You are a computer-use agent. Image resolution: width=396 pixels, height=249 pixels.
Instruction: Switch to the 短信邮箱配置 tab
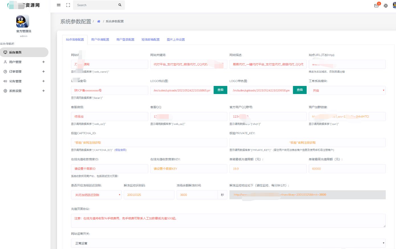(x=151, y=39)
